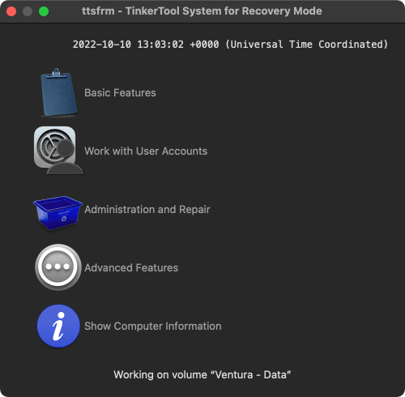405x397 pixels.
Task: Zoom the window with green button
Action: click(x=44, y=11)
